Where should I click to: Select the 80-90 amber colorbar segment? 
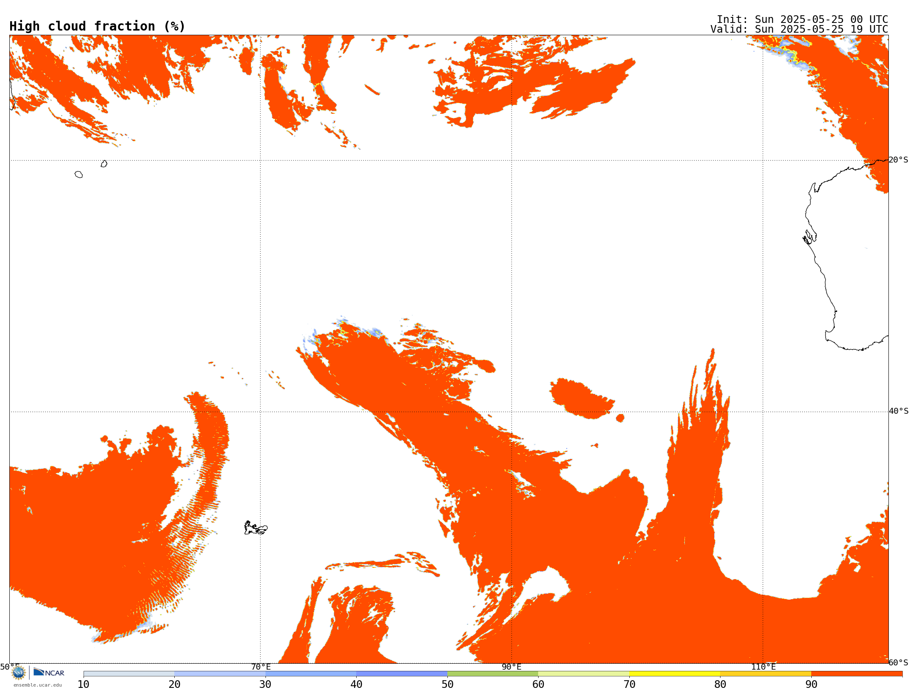765,674
